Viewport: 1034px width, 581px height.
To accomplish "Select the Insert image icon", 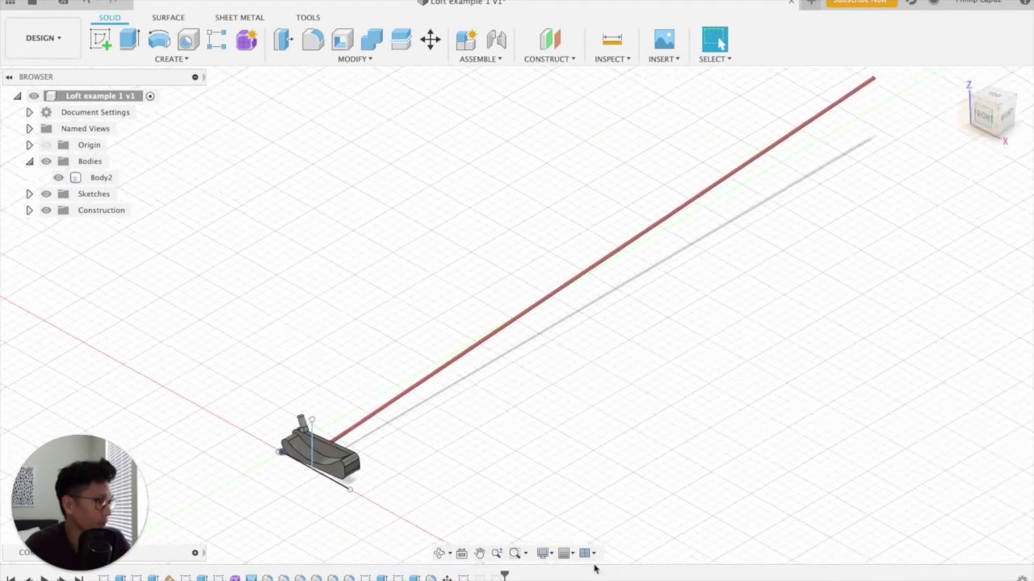I will 664,40.
